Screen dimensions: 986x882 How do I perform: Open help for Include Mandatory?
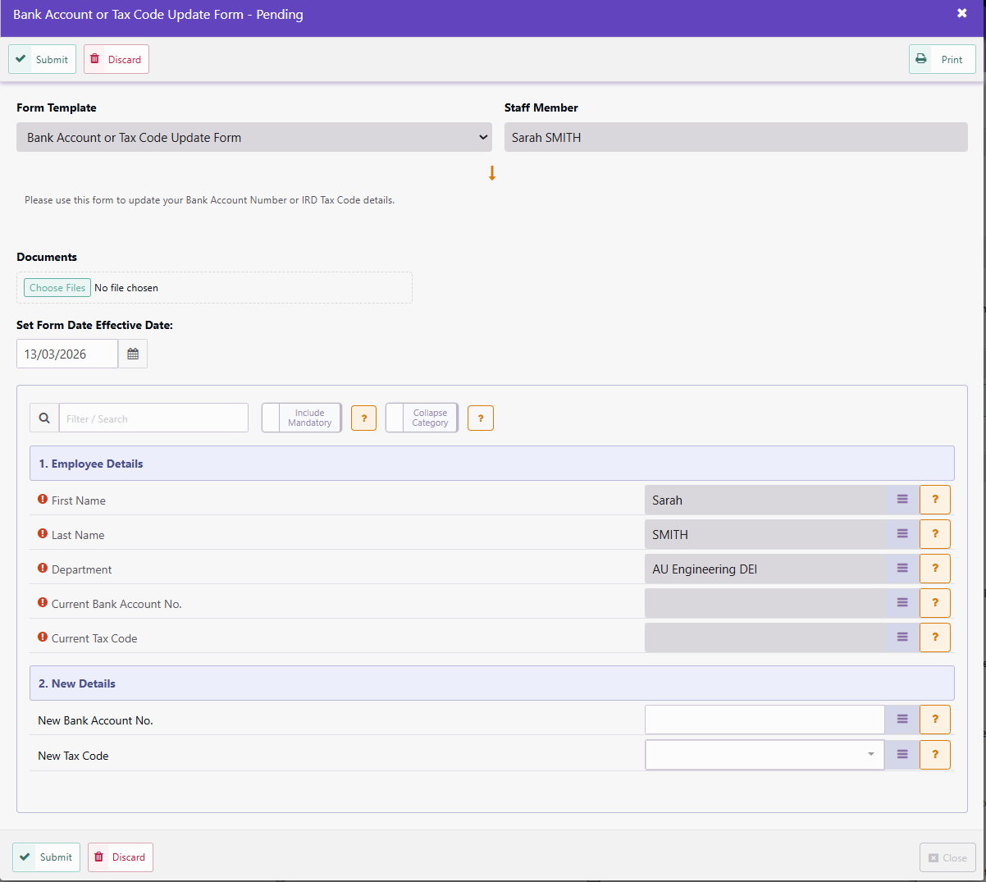[364, 418]
